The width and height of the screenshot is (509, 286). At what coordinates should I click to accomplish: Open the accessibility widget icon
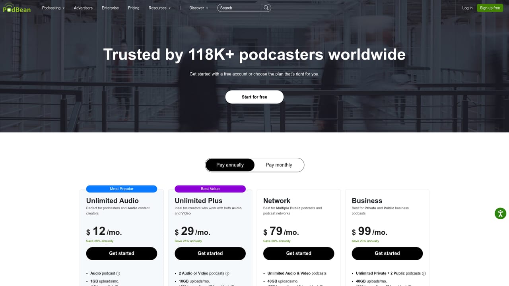500,213
